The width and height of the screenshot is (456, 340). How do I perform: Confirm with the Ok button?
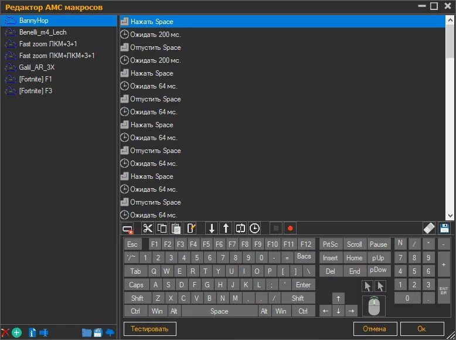point(422,329)
